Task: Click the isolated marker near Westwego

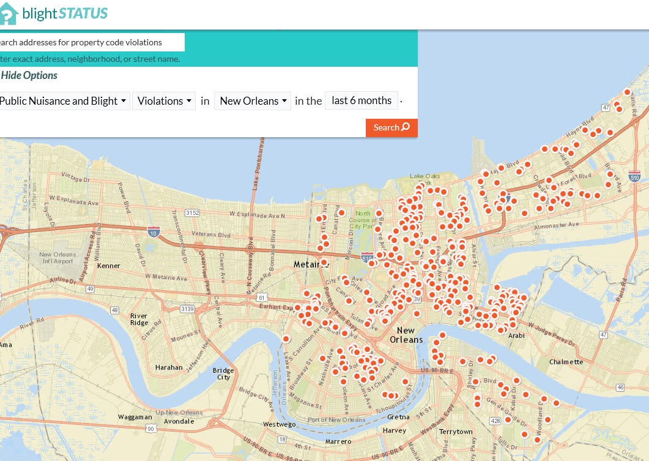Action: point(286,339)
